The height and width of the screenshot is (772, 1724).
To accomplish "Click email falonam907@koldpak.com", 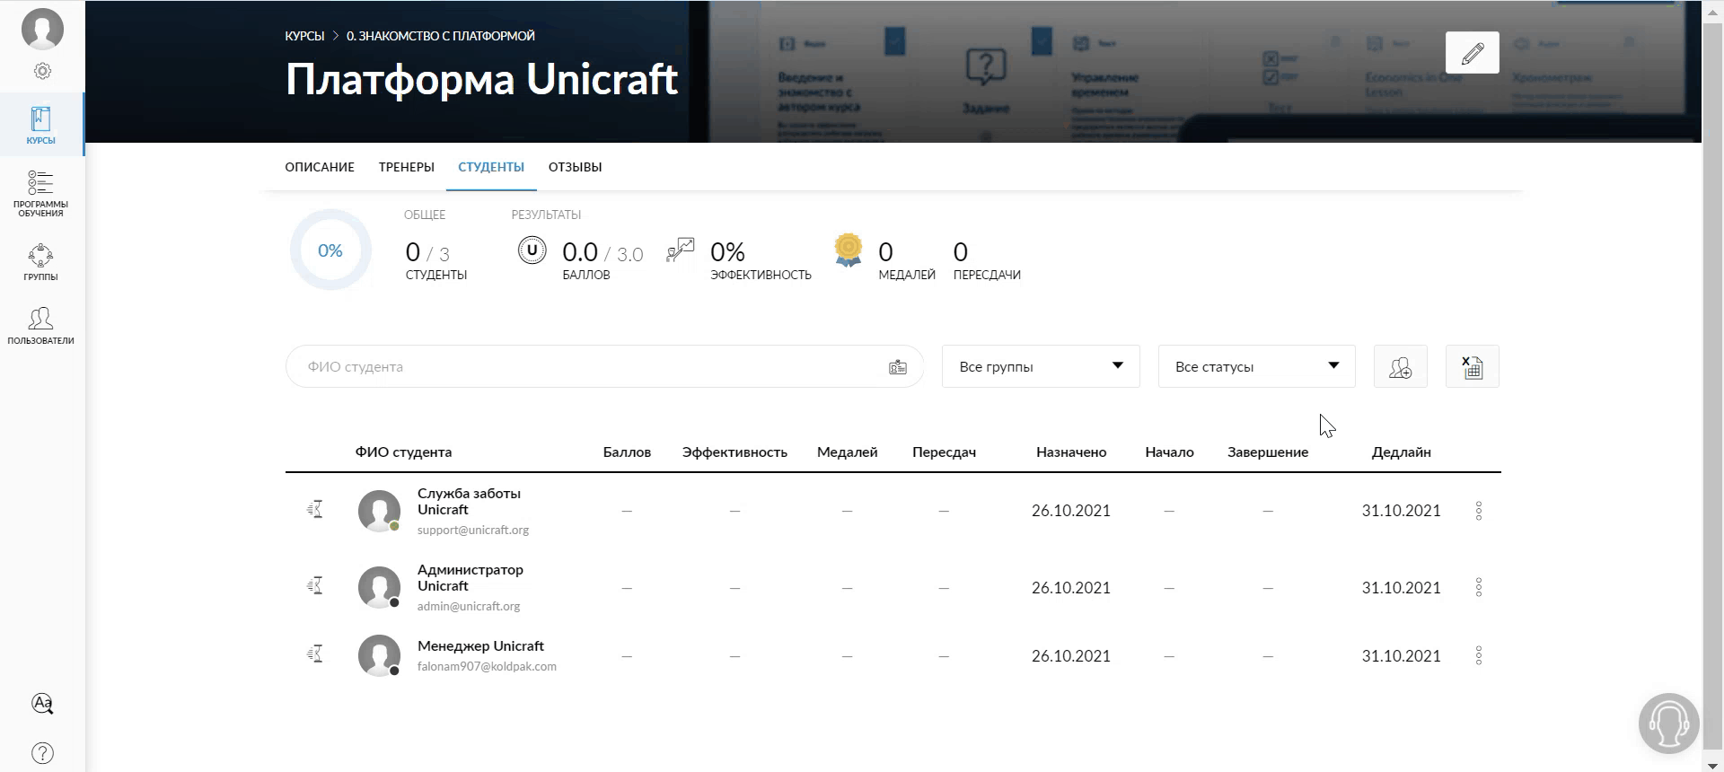I will point(487,666).
